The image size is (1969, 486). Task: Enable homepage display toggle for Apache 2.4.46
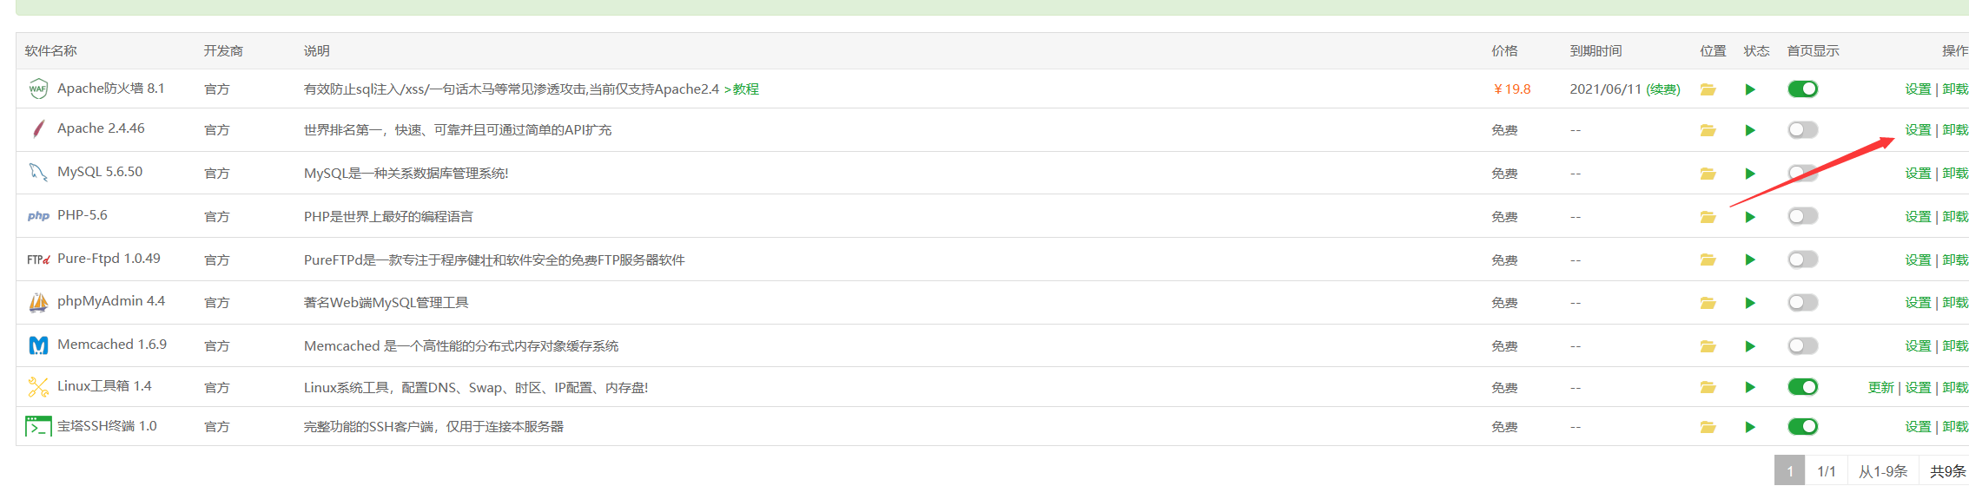point(1803,129)
